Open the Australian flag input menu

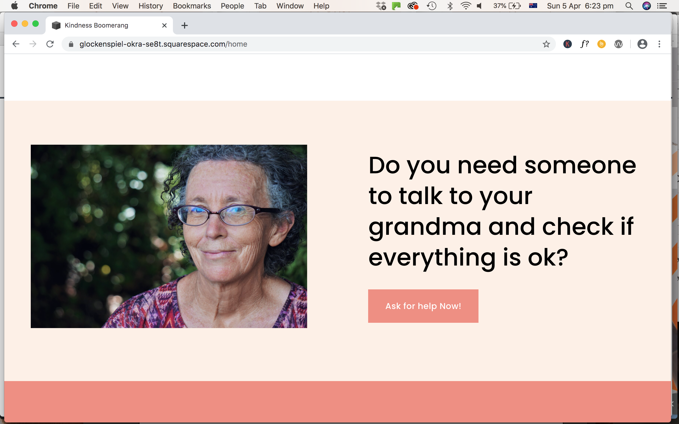(x=533, y=6)
